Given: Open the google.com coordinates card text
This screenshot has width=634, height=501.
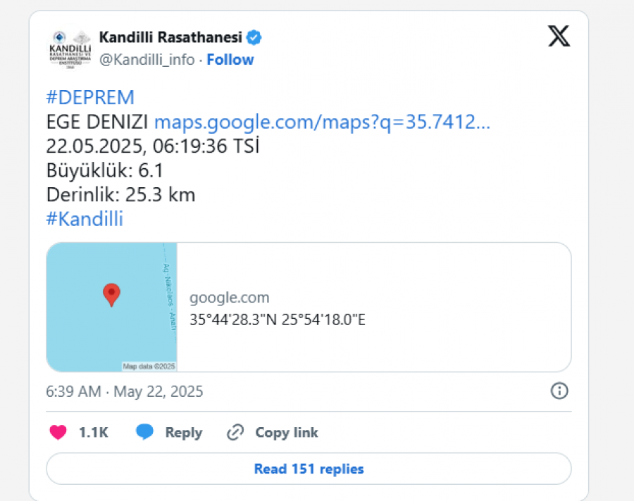Looking at the screenshot, I should click(x=278, y=308).
